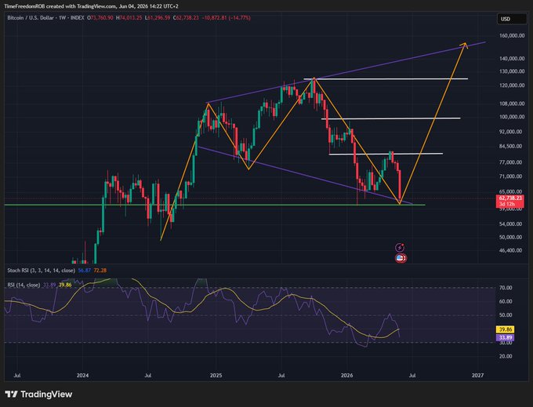Click the low price L61,296.59 in header
Viewport: 533px width, 407px height.
(158, 18)
